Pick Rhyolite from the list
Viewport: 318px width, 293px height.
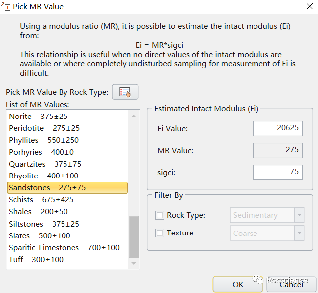click(44, 176)
